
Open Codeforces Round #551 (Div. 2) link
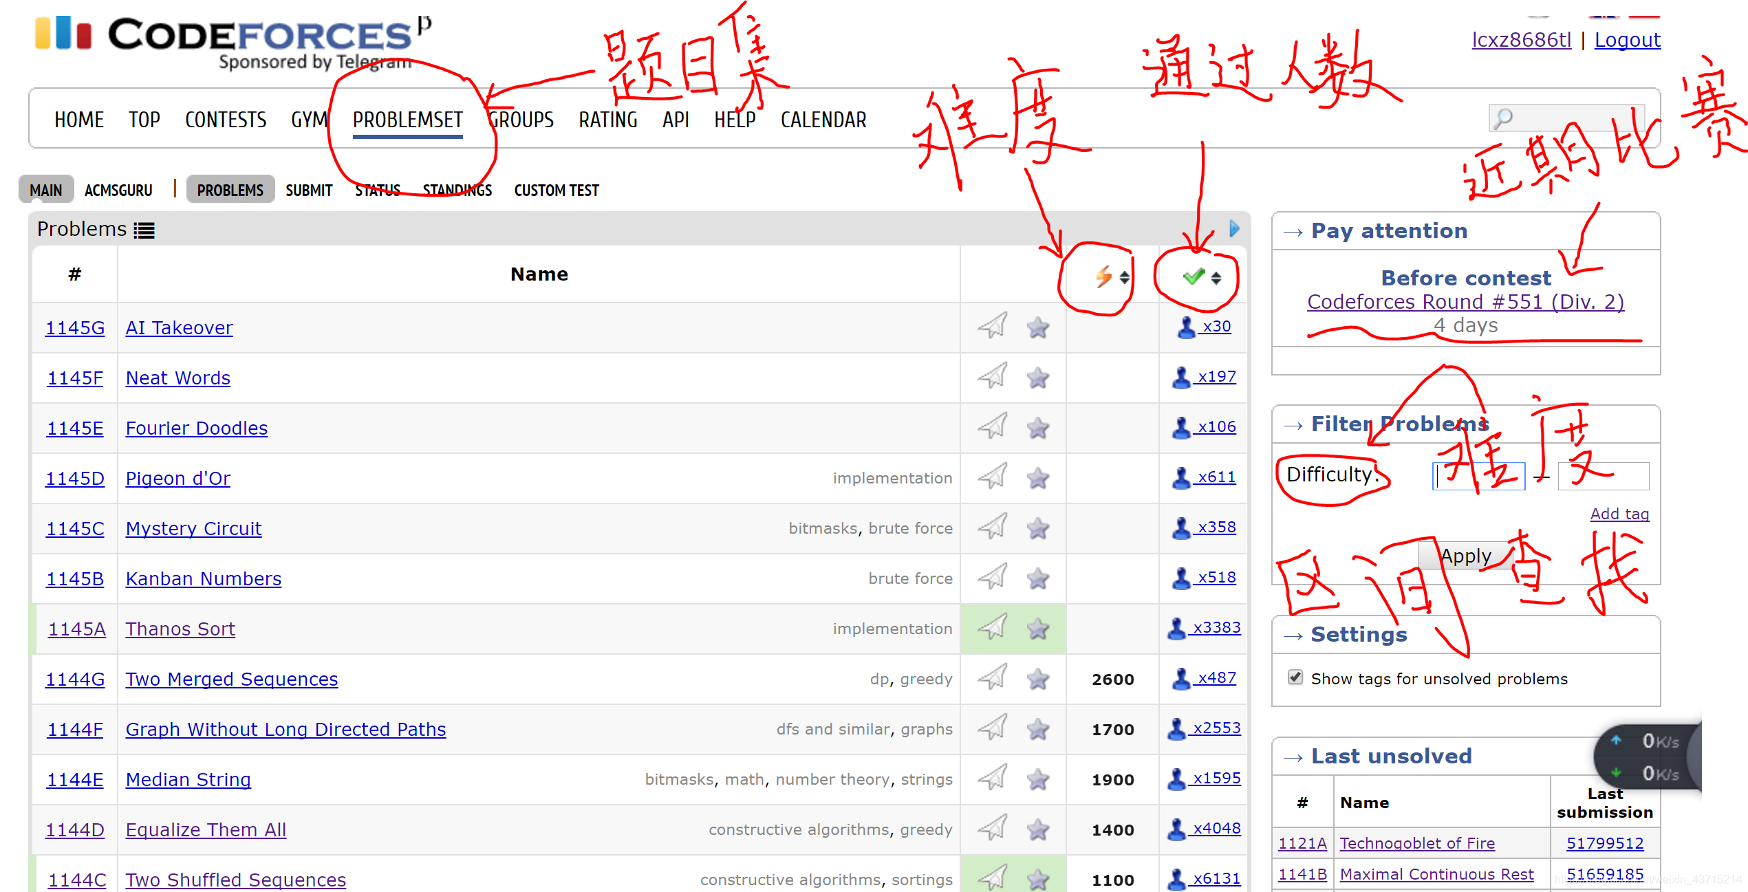point(1465,302)
